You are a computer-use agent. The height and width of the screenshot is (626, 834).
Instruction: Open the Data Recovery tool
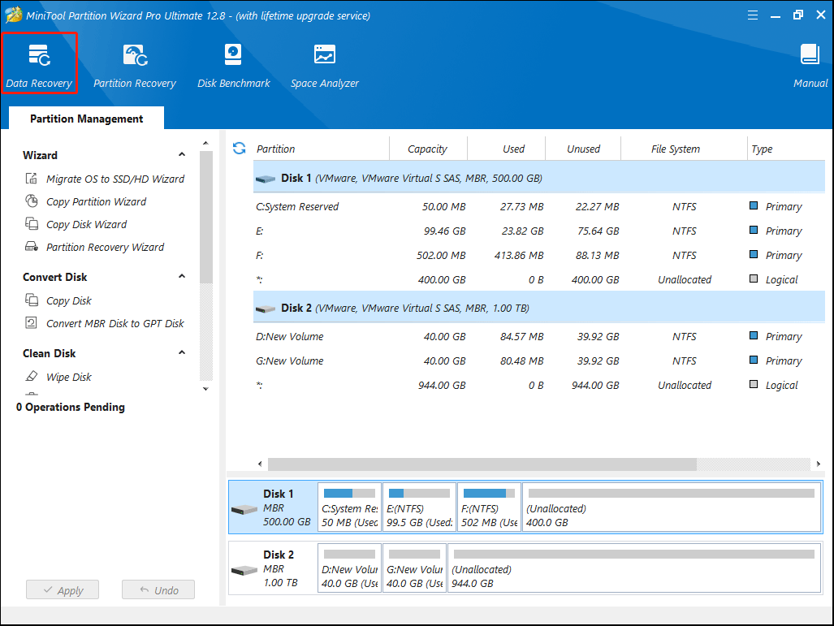(x=39, y=64)
